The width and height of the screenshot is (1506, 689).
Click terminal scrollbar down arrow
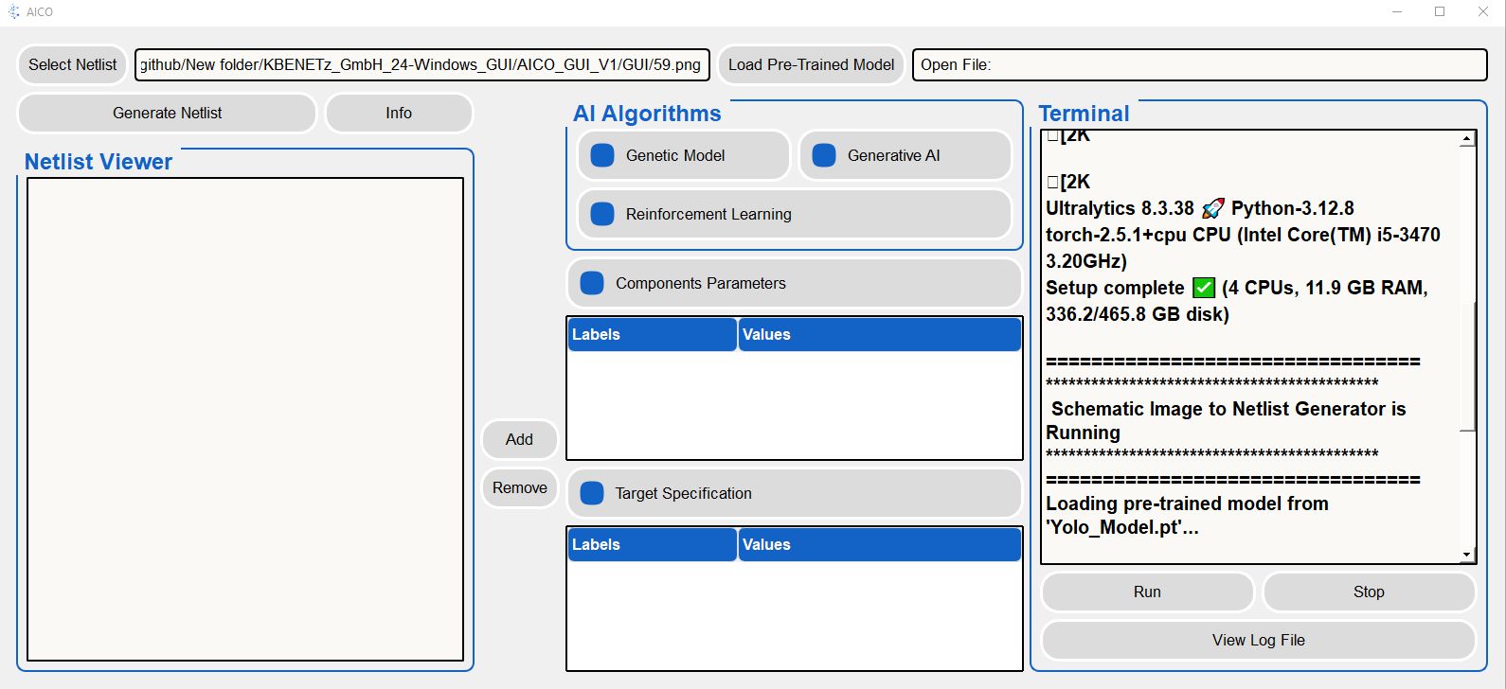1467,555
